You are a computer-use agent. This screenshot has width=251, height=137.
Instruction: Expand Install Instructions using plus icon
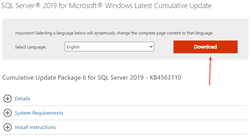point(7,127)
